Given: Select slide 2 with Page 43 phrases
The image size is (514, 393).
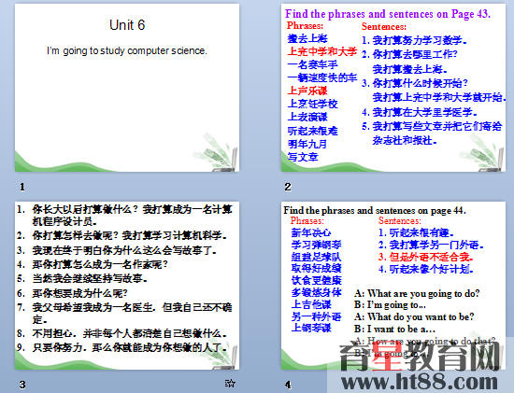Looking at the screenshot, I should click(393, 88).
